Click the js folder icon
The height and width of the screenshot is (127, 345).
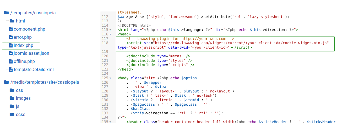(x=12, y=106)
